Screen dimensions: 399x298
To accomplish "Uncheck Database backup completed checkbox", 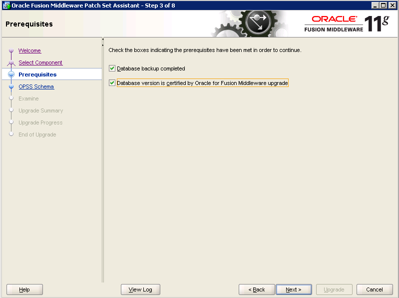I will point(112,68).
